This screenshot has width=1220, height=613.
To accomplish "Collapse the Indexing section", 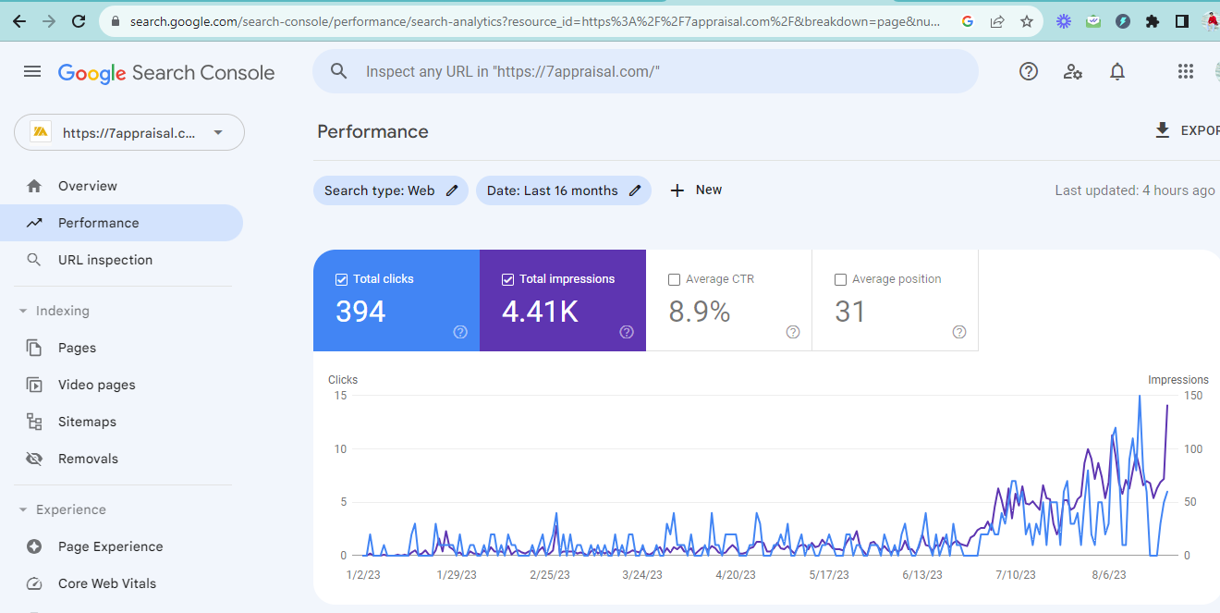I will [23, 311].
